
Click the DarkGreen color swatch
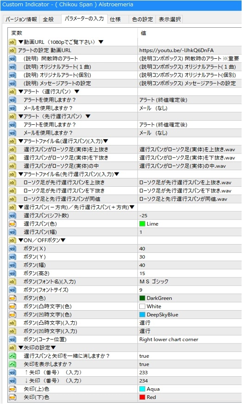pos(142,298)
